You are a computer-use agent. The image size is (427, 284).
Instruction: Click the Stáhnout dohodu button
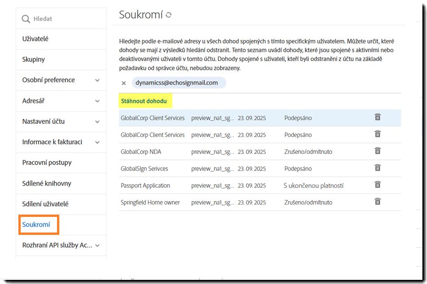pyautogui.click(x=144, y=101)
